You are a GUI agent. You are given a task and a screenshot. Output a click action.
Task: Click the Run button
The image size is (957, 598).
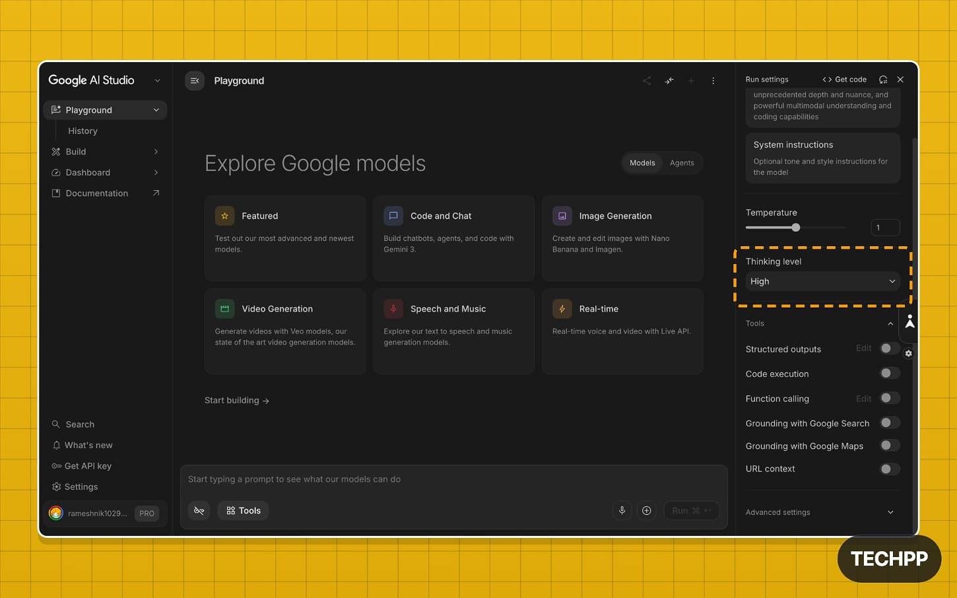point(691,510)
